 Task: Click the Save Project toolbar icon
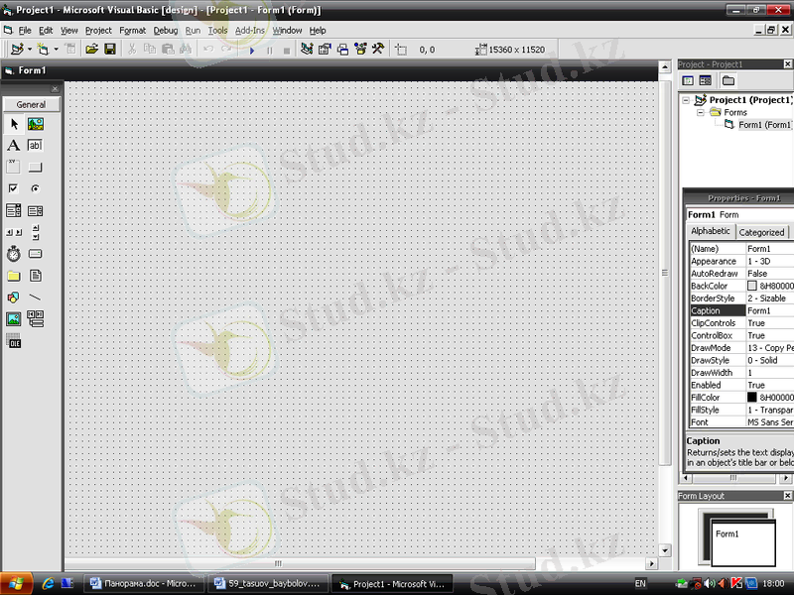(110, 49)
